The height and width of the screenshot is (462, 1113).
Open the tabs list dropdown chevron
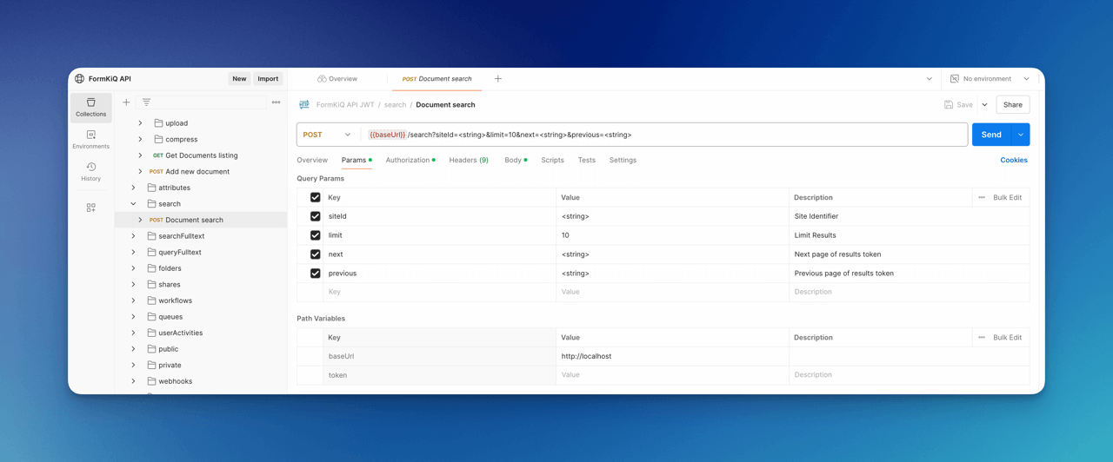[929, 79]
